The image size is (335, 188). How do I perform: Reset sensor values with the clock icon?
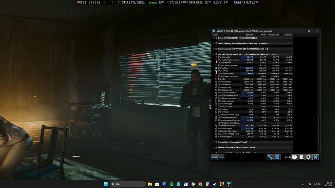click(x=295, y=157)
